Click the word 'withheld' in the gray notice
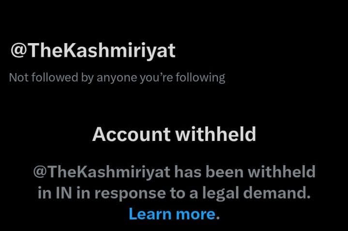Screen dimensions: 348x231 click(x=281, y=171)
